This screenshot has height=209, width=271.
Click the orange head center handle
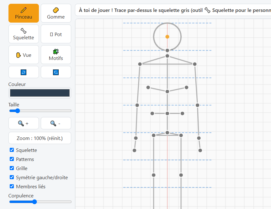pyautogui.click(x=167, y=37)
